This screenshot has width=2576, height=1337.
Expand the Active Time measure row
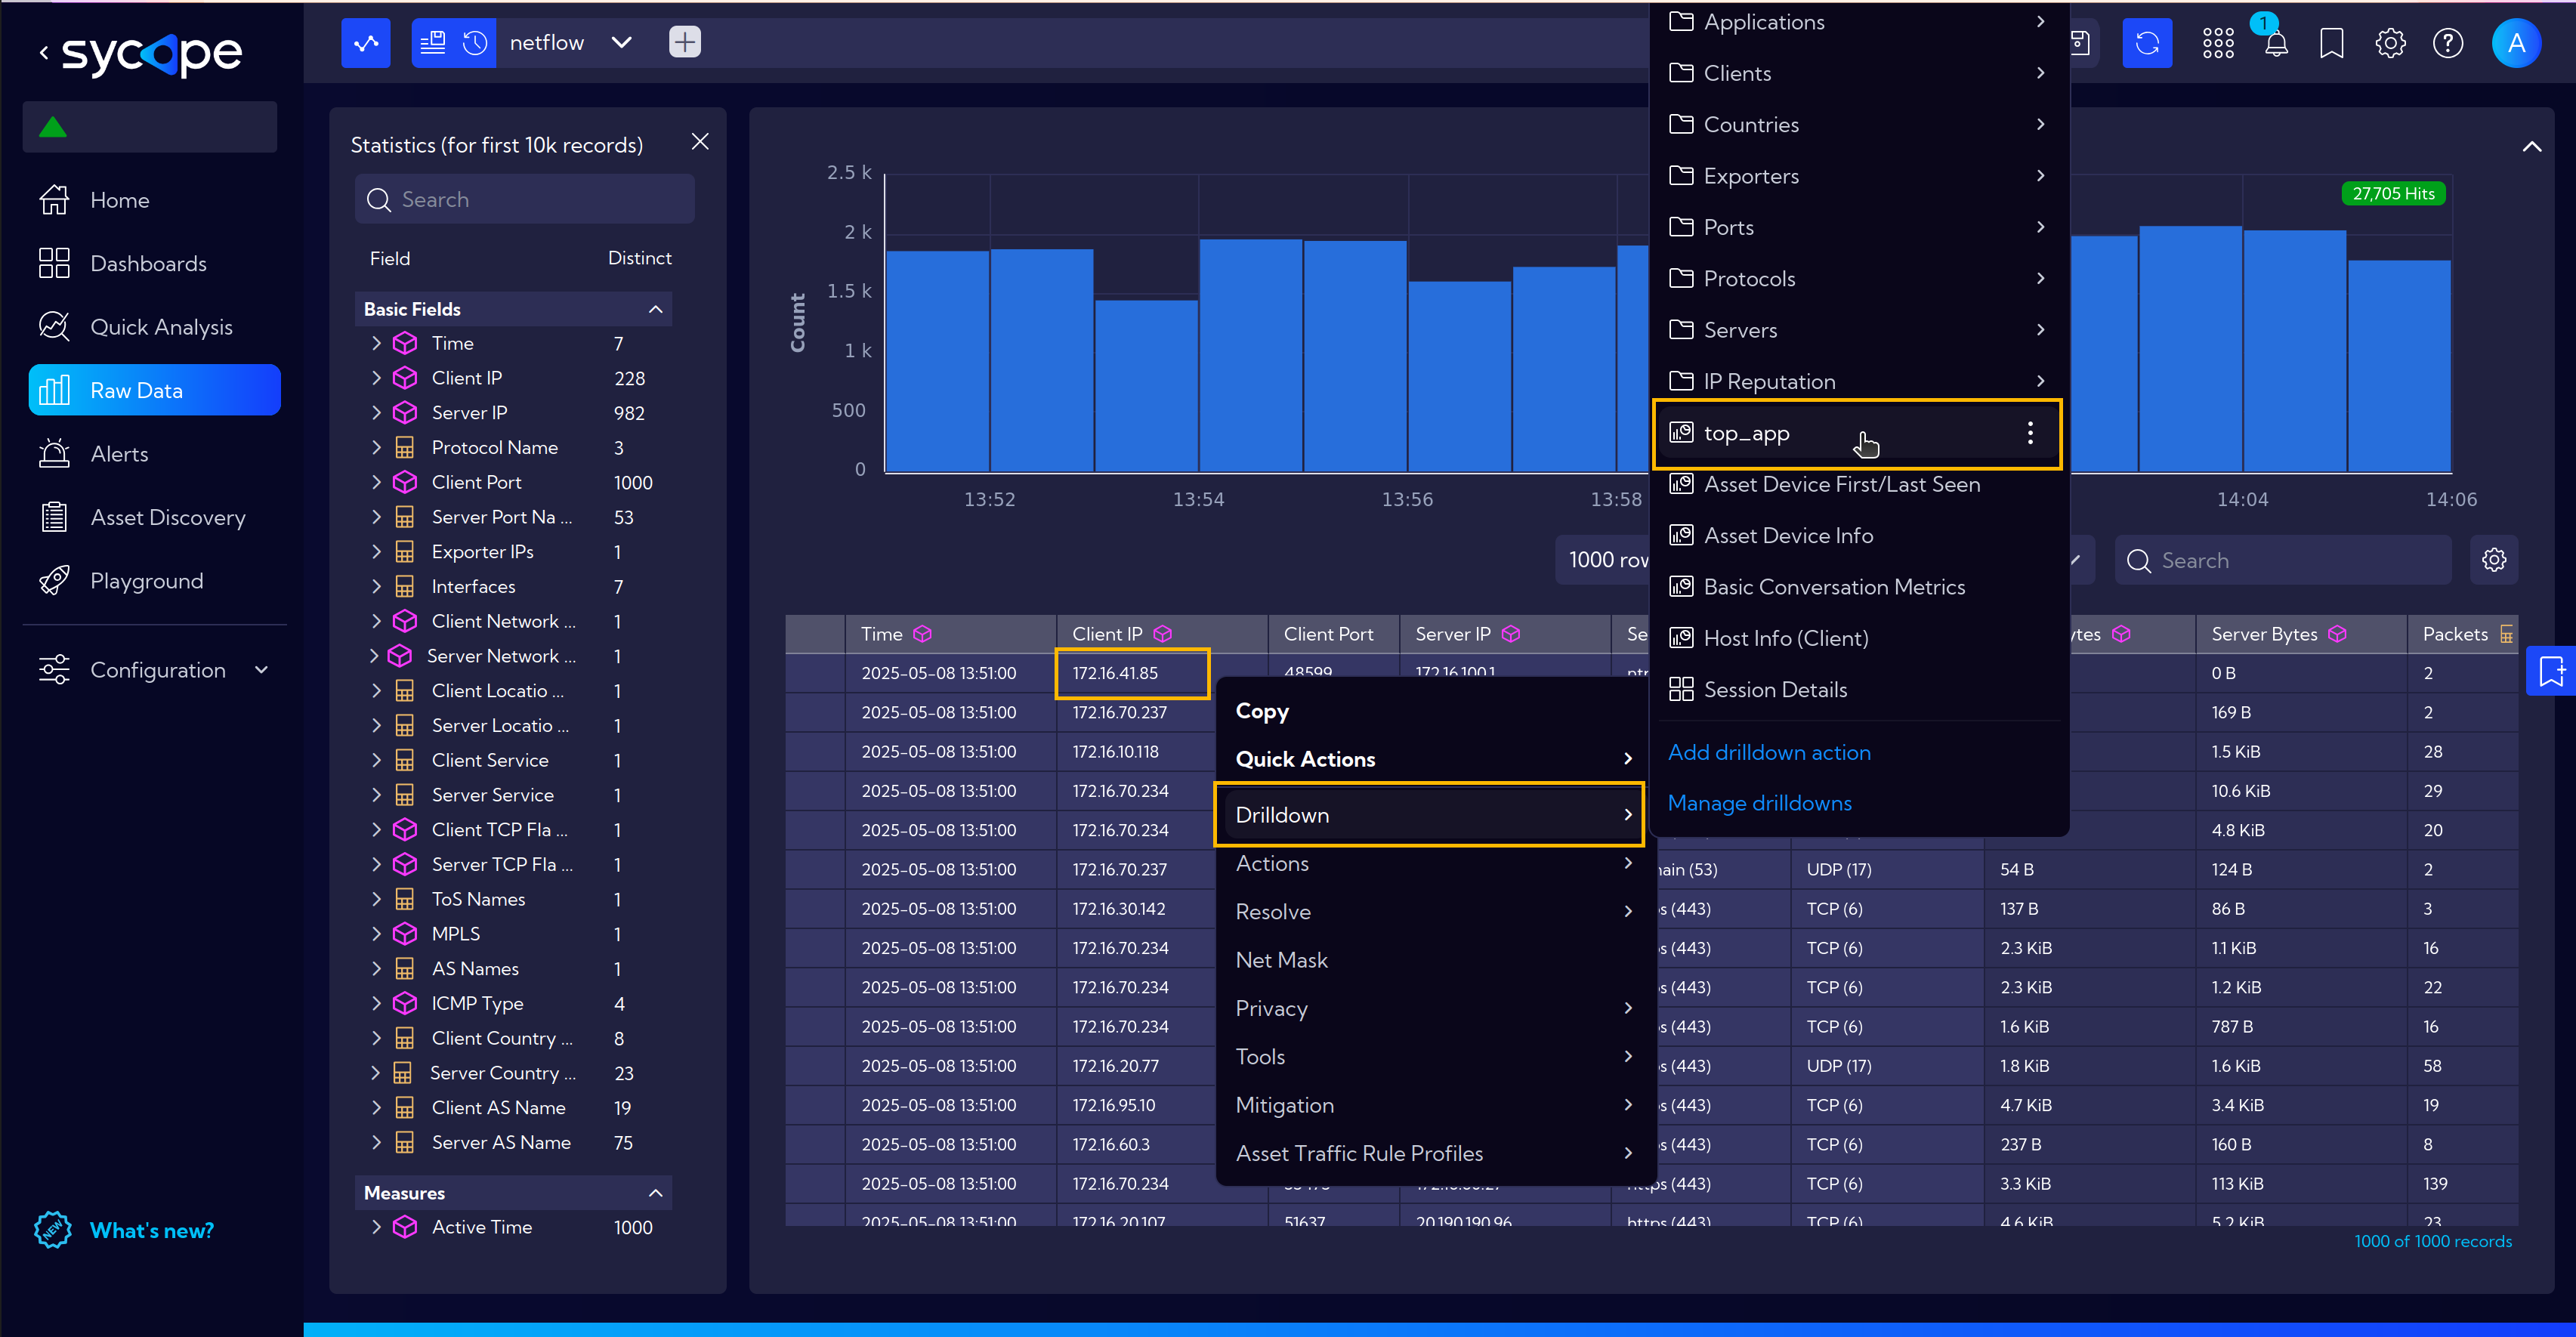tap(376, 1227)
